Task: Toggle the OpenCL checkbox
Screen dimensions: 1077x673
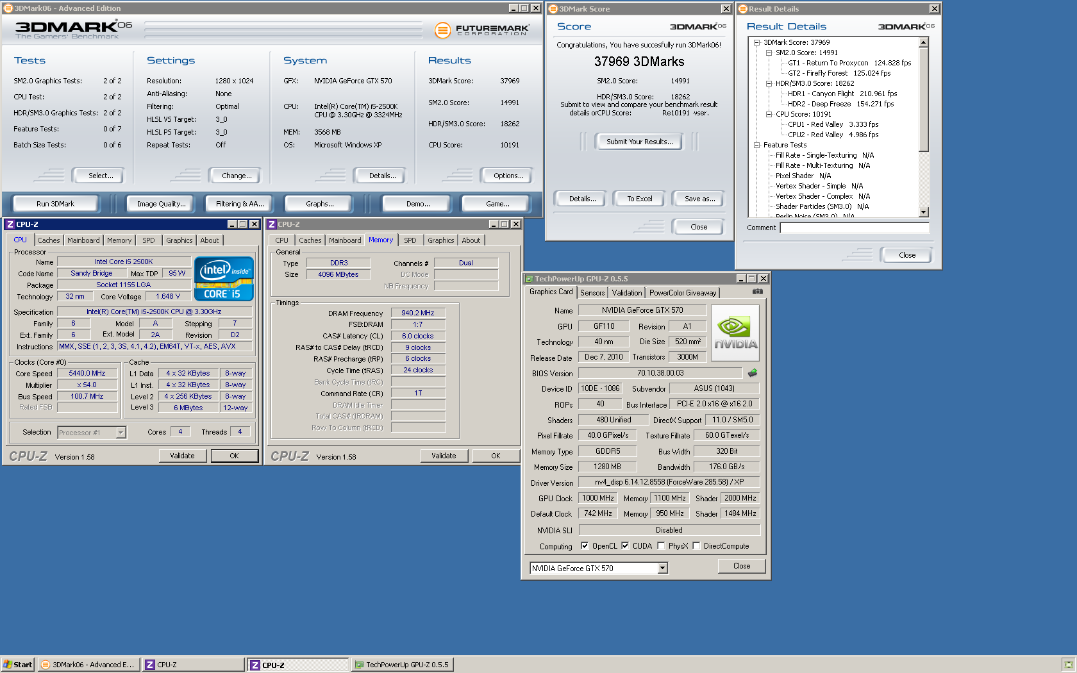Action: [x=585, y=546]
